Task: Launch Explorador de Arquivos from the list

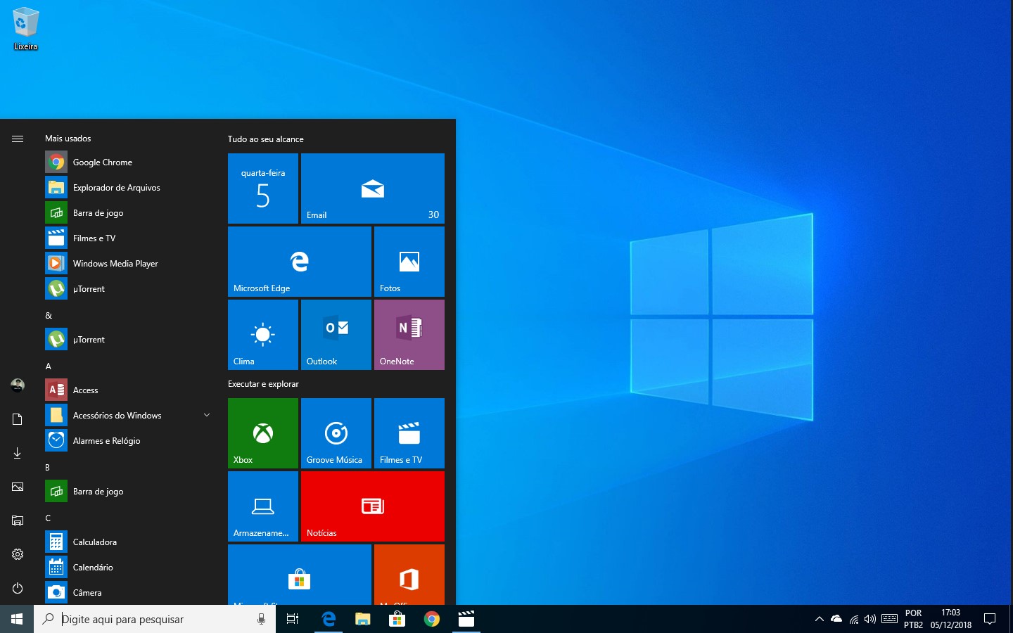Action: pyautogui.click(x=129, y=188)
